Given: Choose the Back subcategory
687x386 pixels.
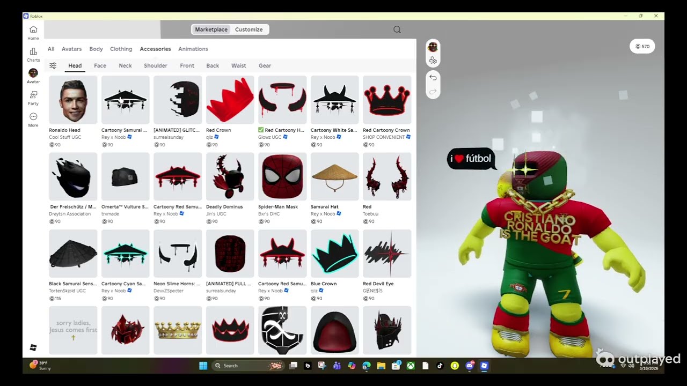Looking at the screenshot, I should tap(213, 65).
